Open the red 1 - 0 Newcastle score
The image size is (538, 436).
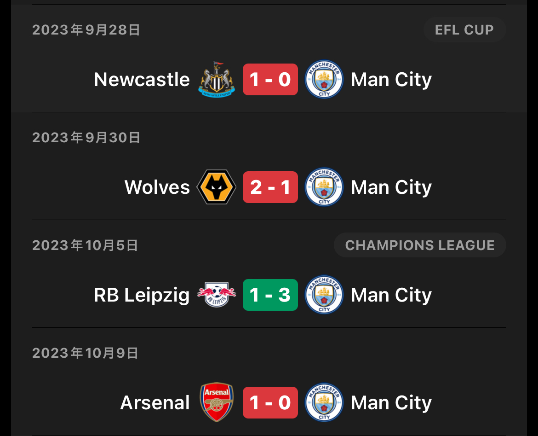270,79
